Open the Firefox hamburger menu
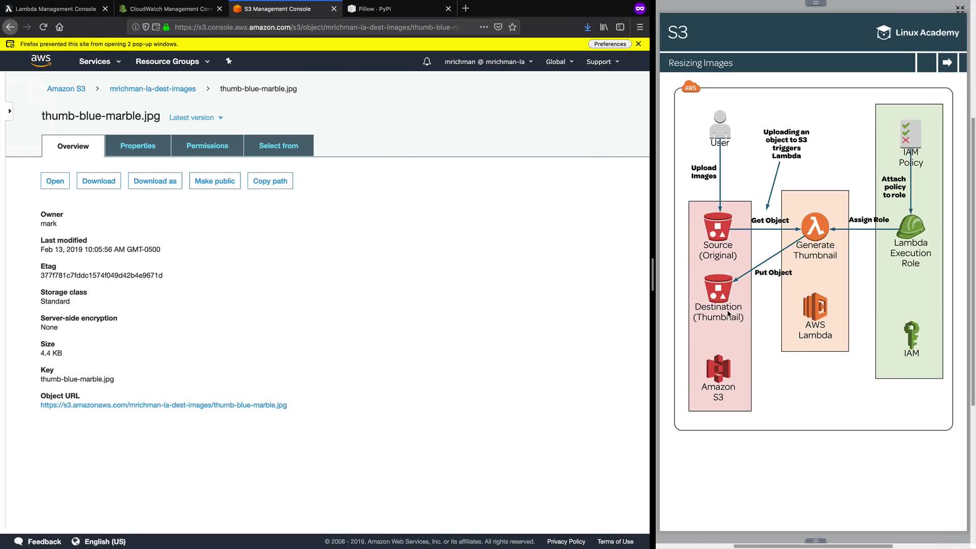The width and height of the screenshot is (976, 549). pyautogui.click(x=640, y=27)
